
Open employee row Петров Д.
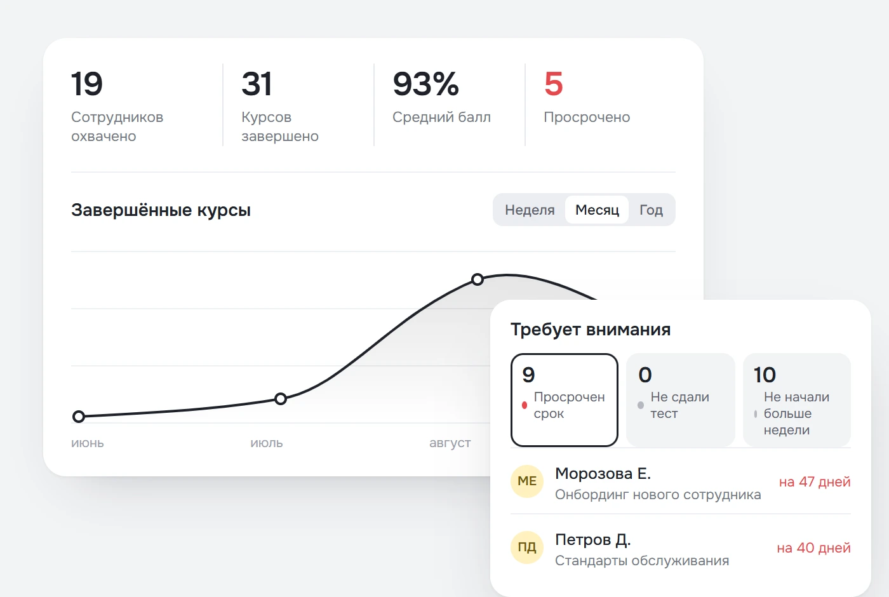click(681, 548)
